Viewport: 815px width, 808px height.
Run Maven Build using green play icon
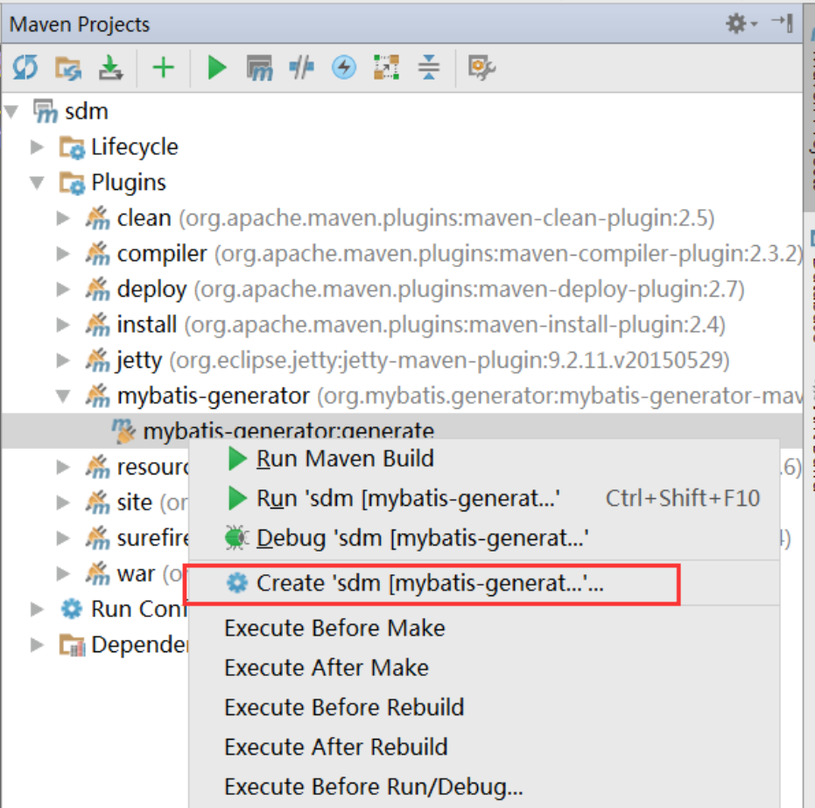point(217,67)
